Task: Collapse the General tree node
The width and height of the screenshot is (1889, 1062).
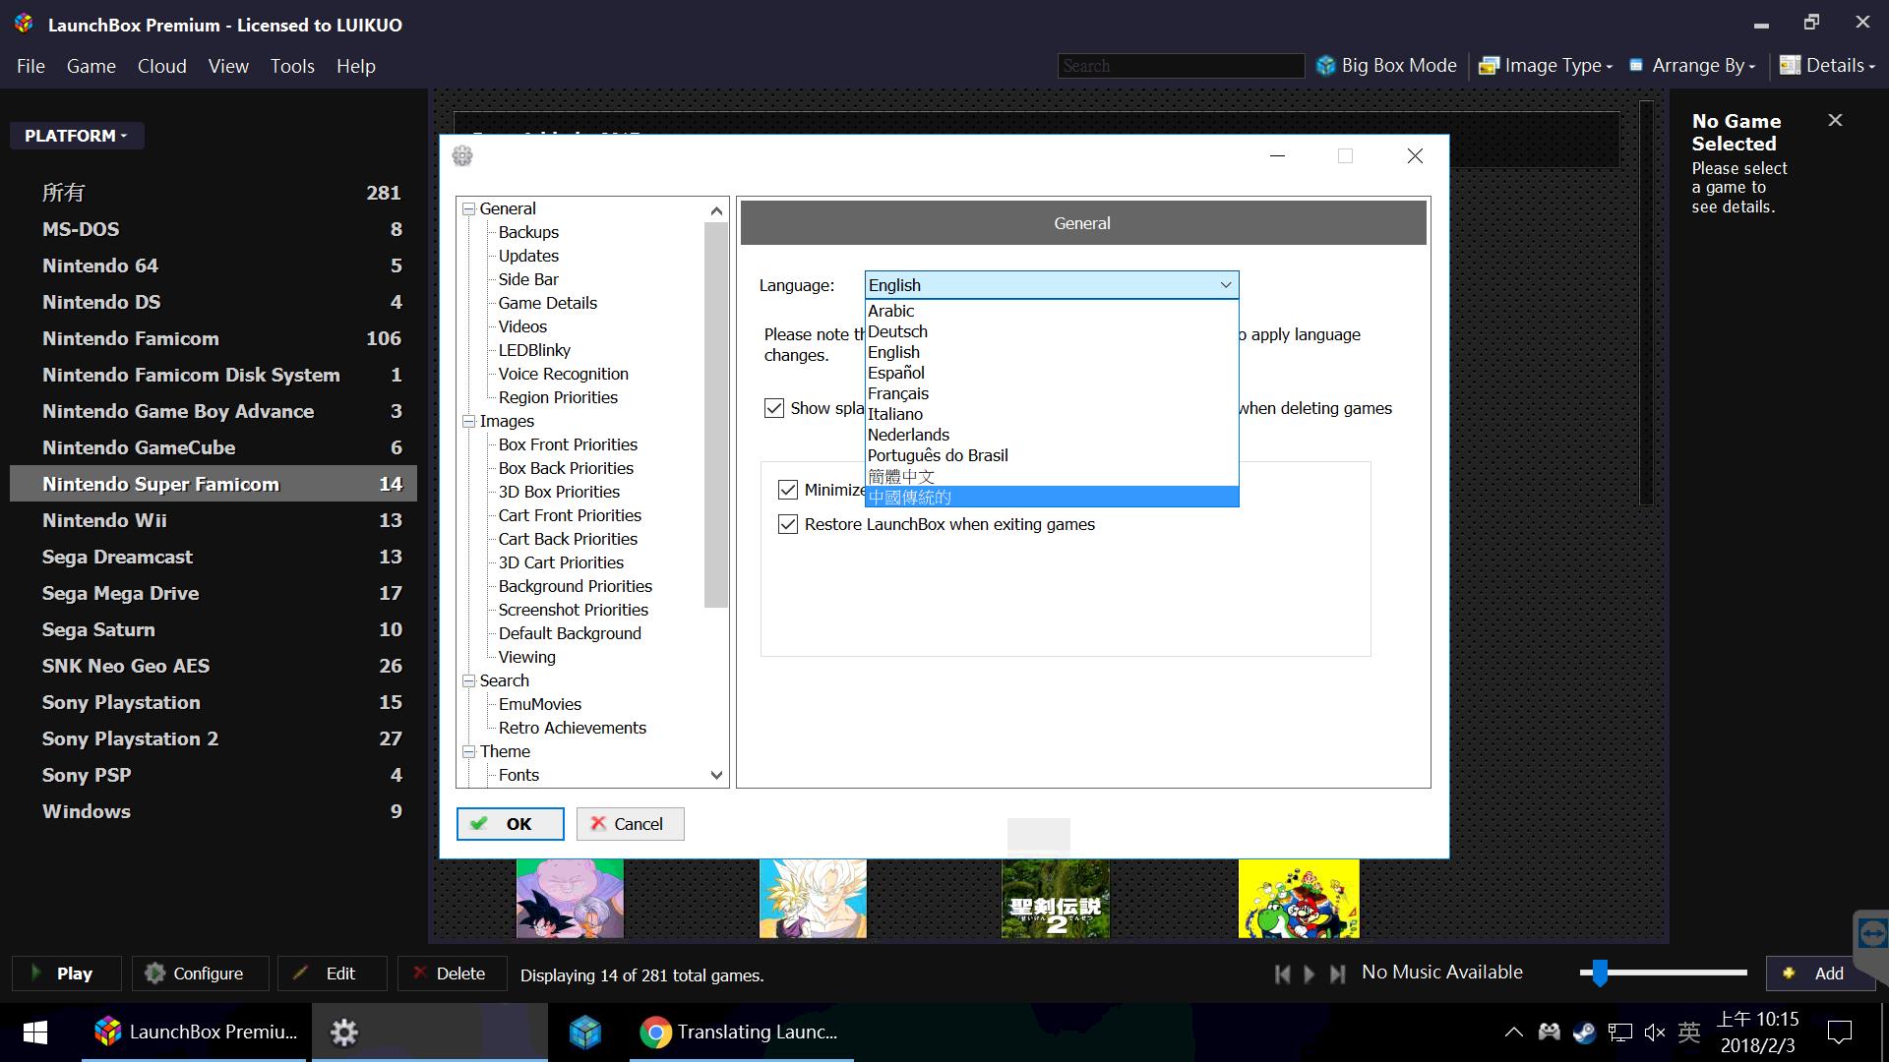Action: click(469, 208)
